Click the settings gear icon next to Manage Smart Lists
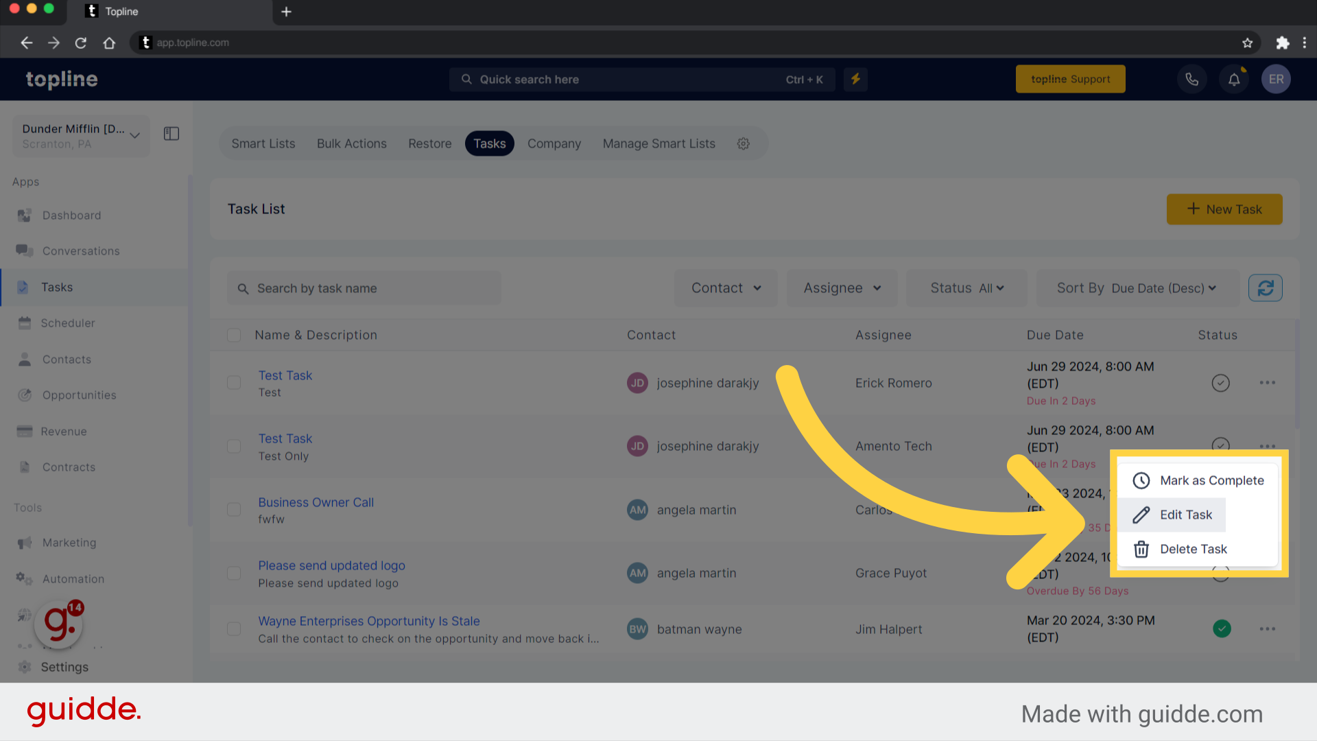This screenshot has height=741, width=1317. (744, 143)
